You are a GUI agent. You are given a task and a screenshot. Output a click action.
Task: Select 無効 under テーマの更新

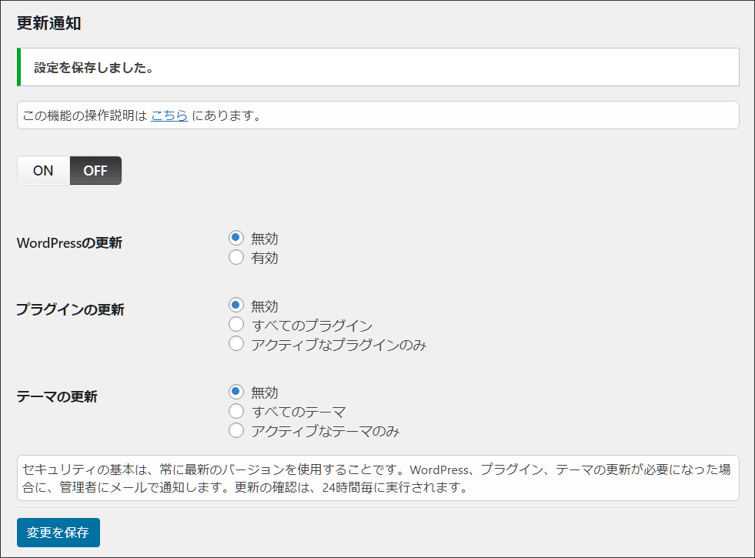click(236, 393)
